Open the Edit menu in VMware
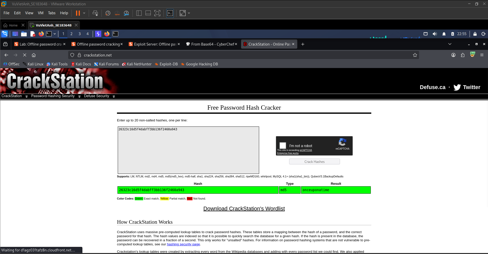The width and height of the screenshot is (488, 254). pos(17,13)
